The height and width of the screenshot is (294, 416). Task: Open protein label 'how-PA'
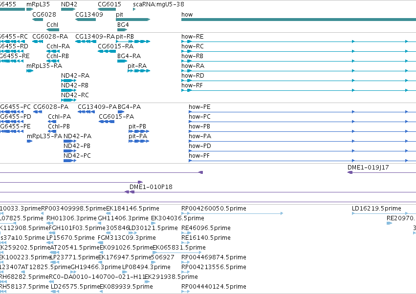[200, 137]
